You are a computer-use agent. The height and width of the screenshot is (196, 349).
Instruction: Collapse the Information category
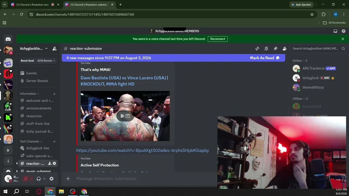click(29, 94)
